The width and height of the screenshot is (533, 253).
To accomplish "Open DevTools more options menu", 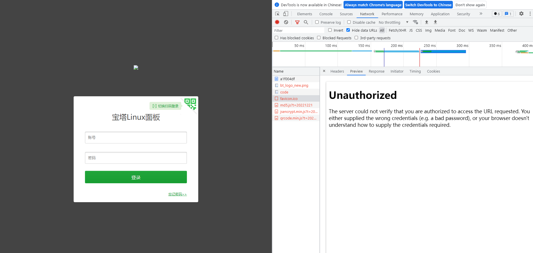I will [x=530, y=14].
